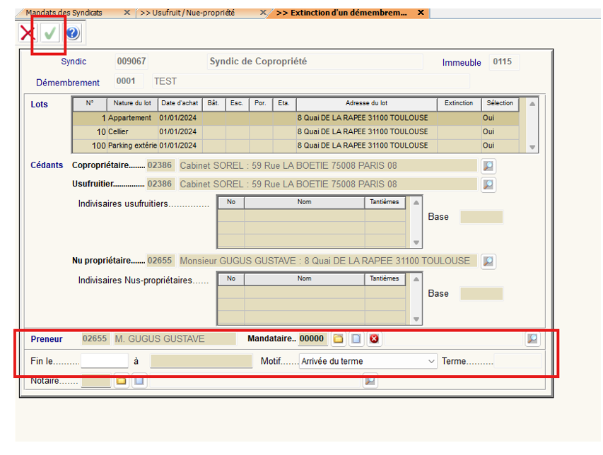This screenshot has width=603, height=455.
Task: Open folder icon next to Notaire
Action: [x=121, y=382]
